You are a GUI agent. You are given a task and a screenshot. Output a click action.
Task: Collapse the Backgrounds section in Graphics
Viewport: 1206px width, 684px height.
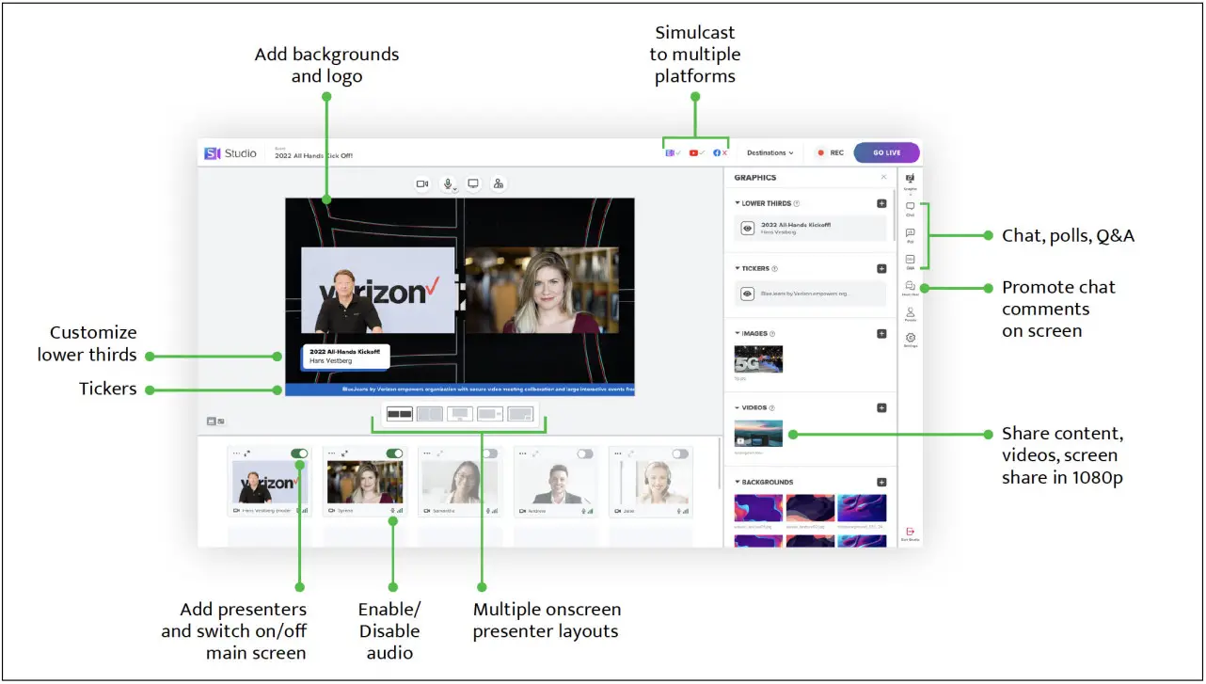(x=738, y=481)
